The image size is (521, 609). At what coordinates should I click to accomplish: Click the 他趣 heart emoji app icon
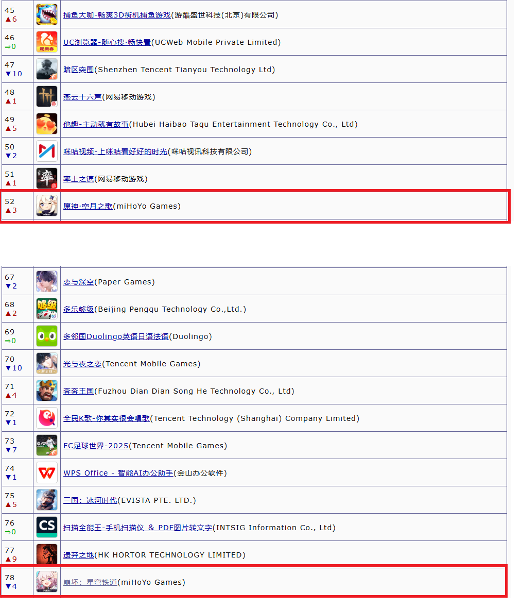(x=47, y=124)
